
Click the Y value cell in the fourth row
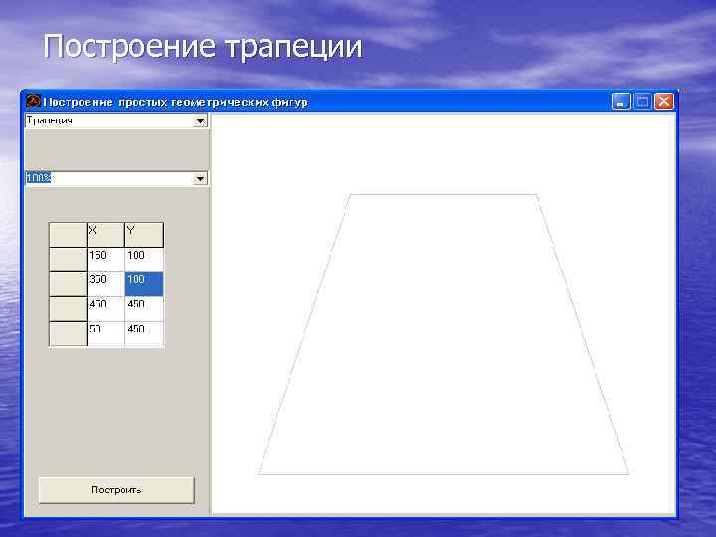(x=144, y=334)
